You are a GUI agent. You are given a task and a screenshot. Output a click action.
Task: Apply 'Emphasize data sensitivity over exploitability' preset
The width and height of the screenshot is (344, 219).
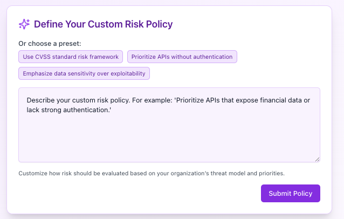[84, 73]
